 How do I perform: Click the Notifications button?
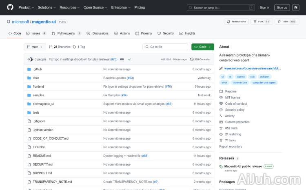pos(236,22)
